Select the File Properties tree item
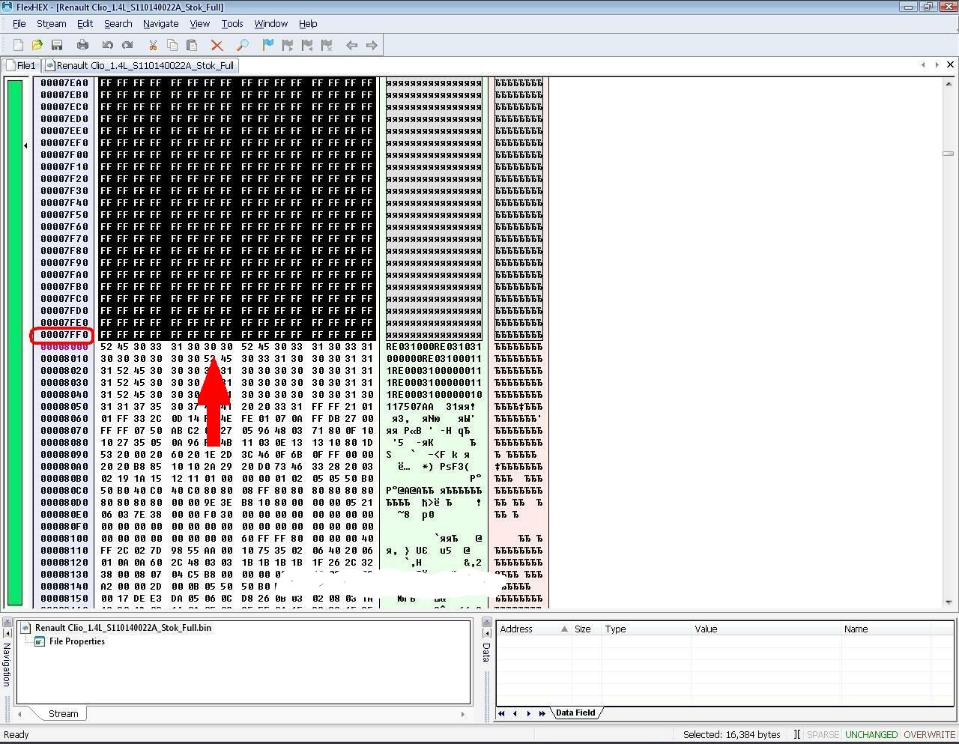This screenshot has height=744, width=959. pyautogui.click(x=77, y=641)
